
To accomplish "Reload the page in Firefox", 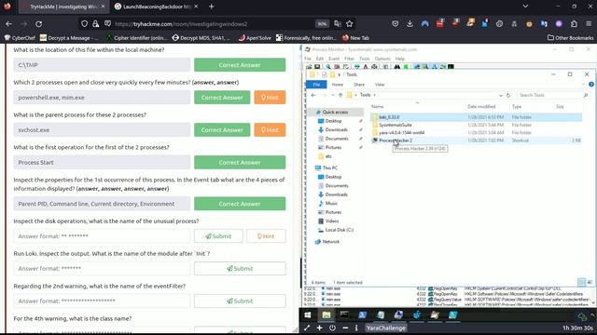I will coord(39,24).
